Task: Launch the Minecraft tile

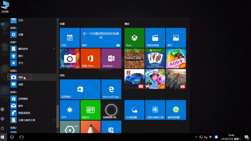Action: click(x=135, y=58)
